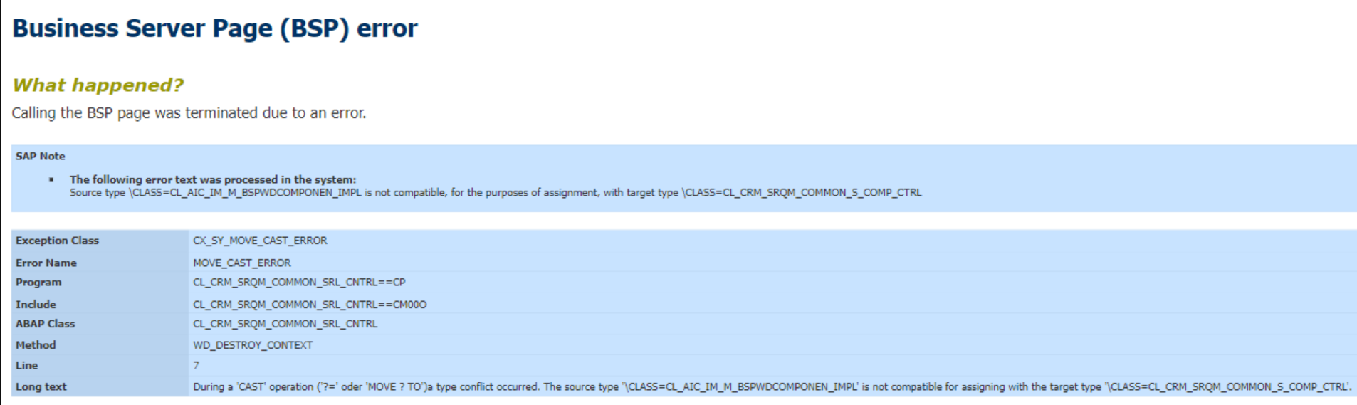This screenshot has width=1357, height=405.
Task: Click the 'ABAP Class' row label
Action: coord(45,324)
